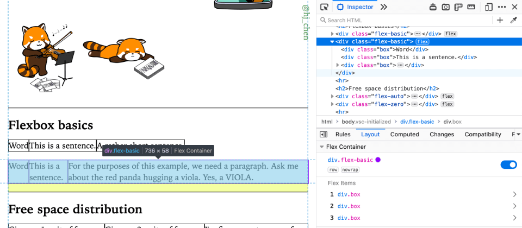Click the violin-playing red panda image

(45, 57)
